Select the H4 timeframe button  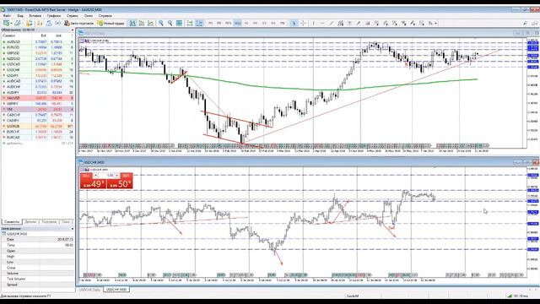255,23
